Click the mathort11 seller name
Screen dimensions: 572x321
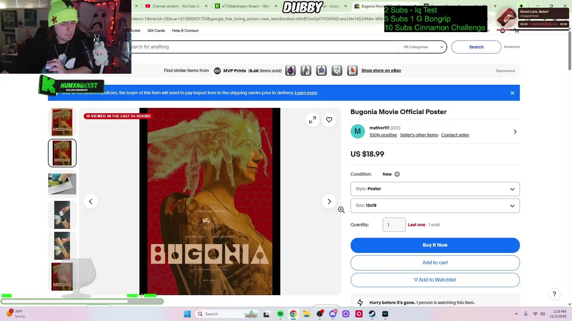pos(379,128)
